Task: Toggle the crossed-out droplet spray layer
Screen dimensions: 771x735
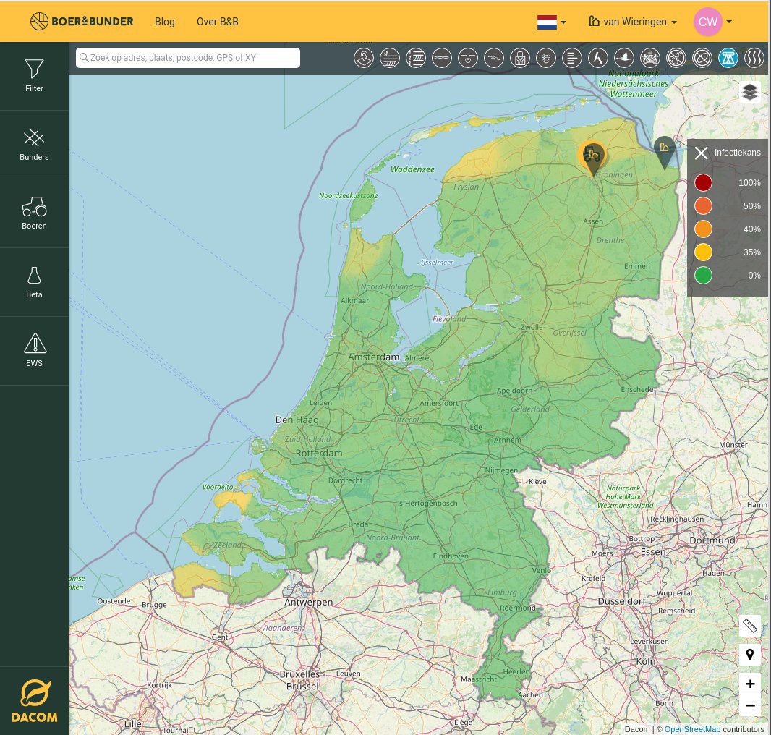Action: [676, 58]
